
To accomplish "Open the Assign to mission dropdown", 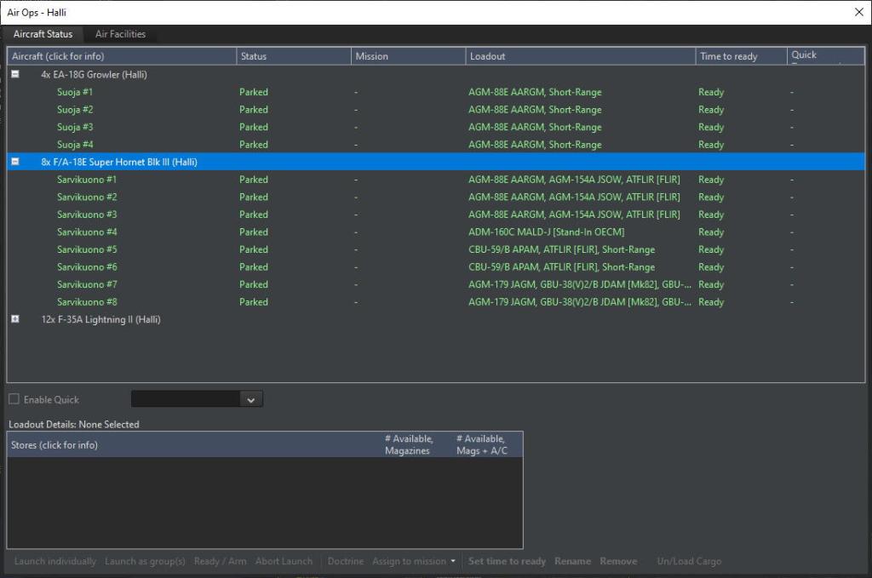I will click(413, 561).
